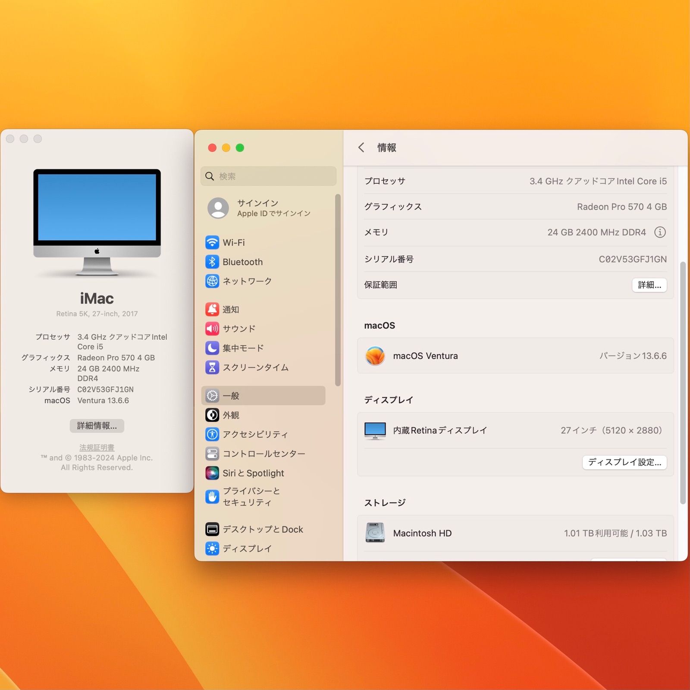690x690 pixels.
Task: Click the 情報 title heading
Action: [386, 147]
